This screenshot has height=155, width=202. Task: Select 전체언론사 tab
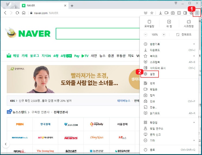[61, 112]
